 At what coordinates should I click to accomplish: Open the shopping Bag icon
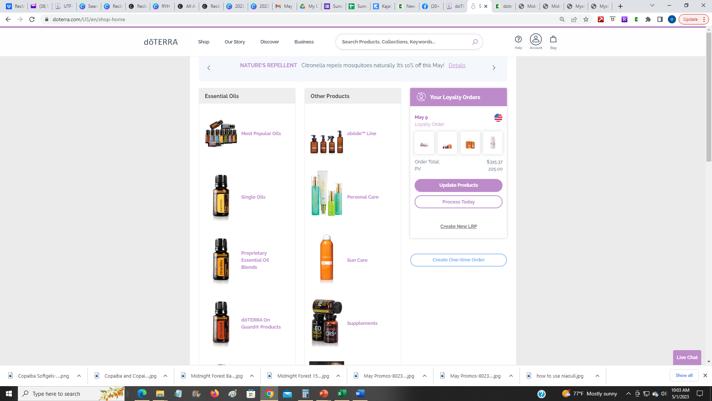553,39
